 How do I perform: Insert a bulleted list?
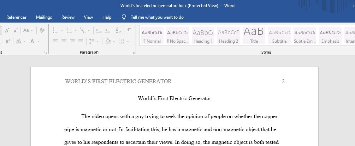[55, 30]
